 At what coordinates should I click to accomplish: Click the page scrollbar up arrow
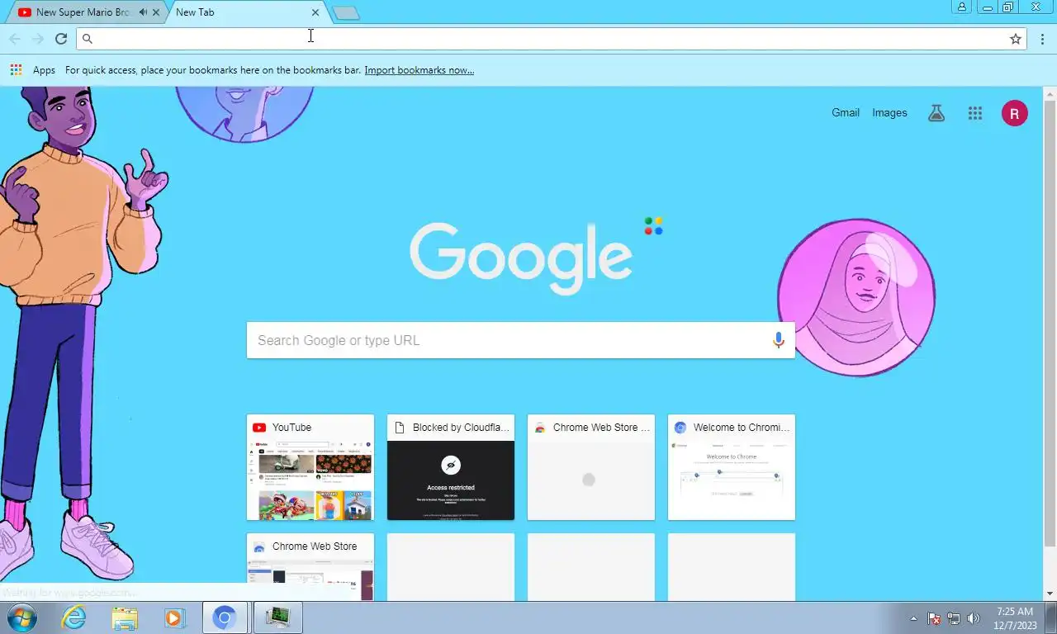pyautogui.click(x=1050, y=94)
